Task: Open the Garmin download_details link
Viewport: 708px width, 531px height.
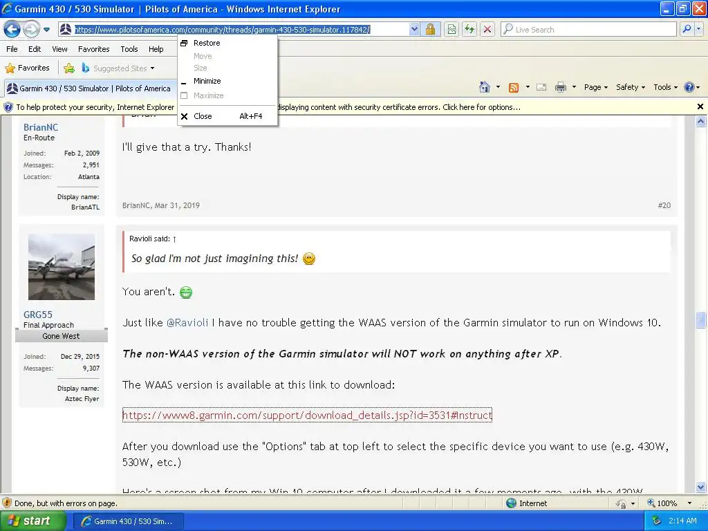Action: 307,415
